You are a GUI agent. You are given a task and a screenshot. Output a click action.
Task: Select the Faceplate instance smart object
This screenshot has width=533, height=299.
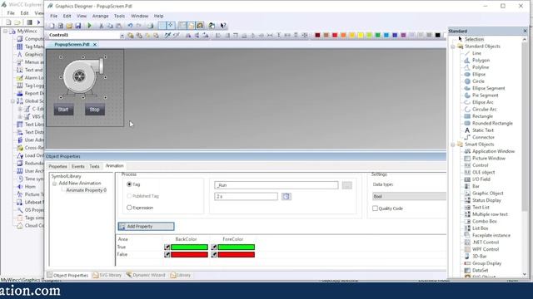(x=491, y=235)
